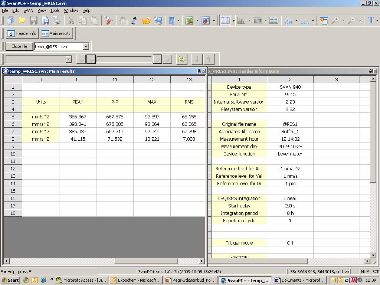The width and height of the screenshot is (380, 285).
Task: Open the Edit menu
Action: (16, 10)
